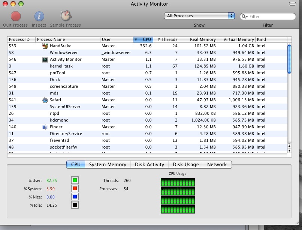Select the Activity Monitor icon in process list
This screenshot has width=302, height=230.
tap(45, 59)
